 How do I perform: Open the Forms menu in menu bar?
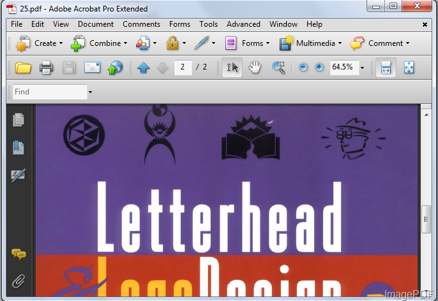[179, 24]
